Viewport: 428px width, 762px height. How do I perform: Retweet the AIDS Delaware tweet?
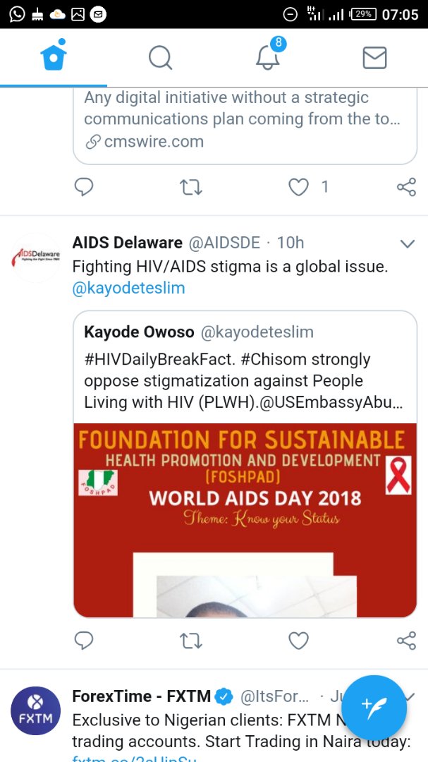point(190,641)
